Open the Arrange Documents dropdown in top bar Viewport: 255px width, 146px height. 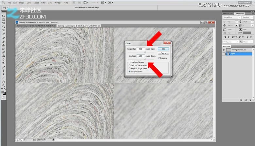103,3
